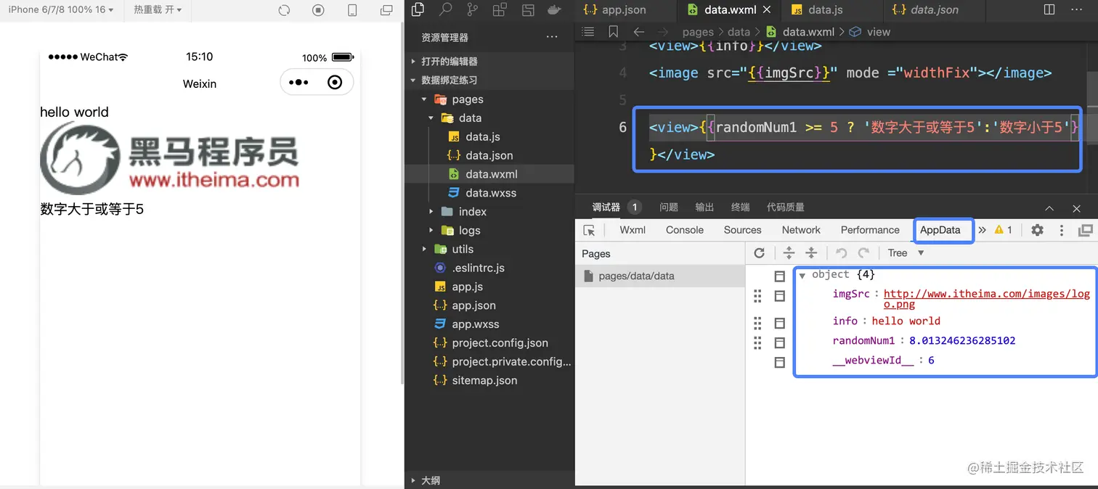Click the element inspector cursor icon
This screenshot has width=1098, height=489.
tap(589, 230)
